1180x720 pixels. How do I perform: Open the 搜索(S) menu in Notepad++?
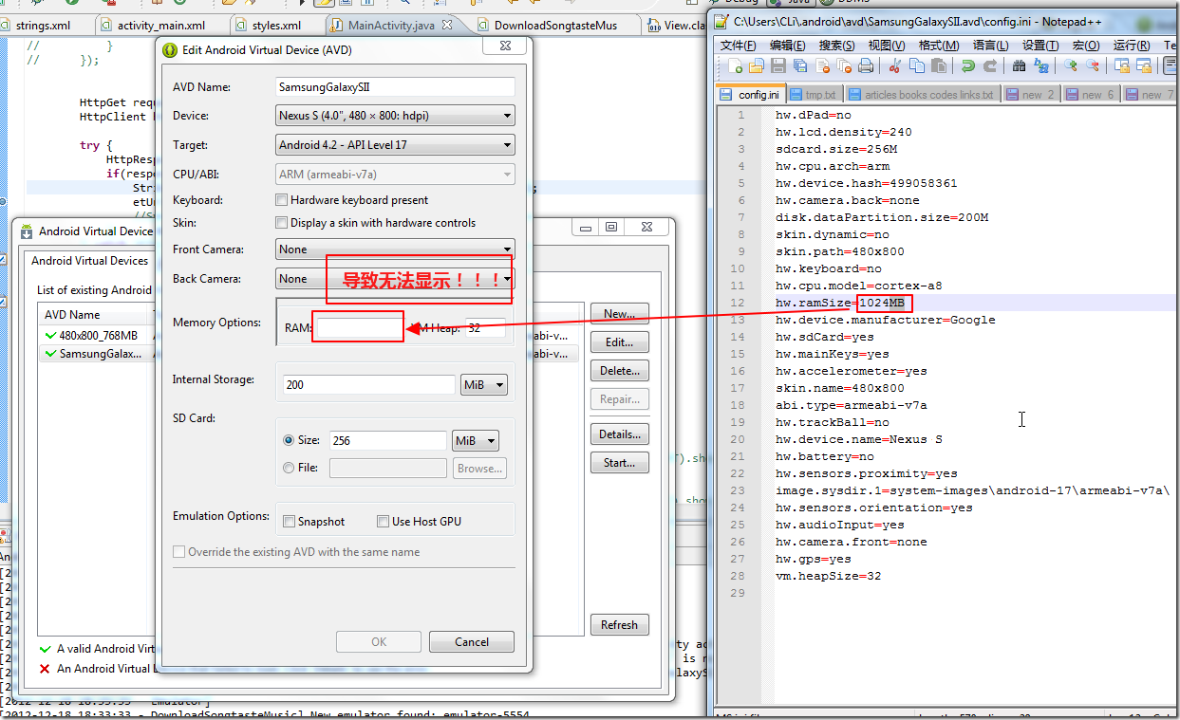[x=837, y=46]
